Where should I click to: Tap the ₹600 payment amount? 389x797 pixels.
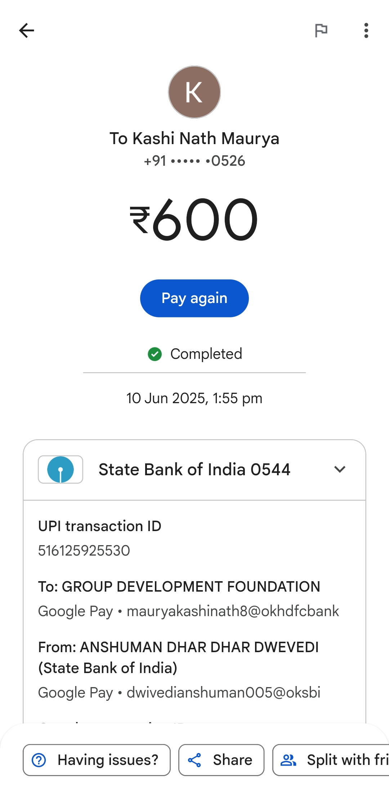[x=194, y=220]
